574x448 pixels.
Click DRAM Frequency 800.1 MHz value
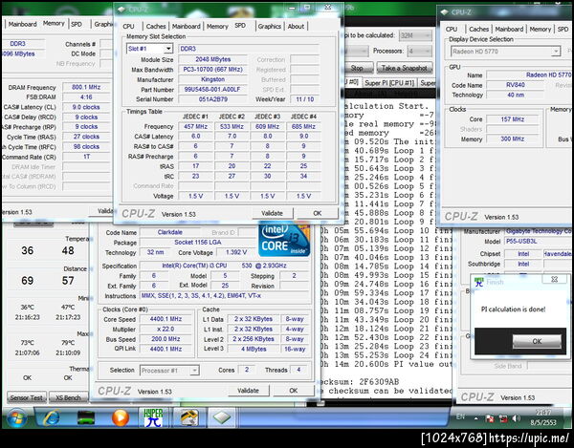tap(86, 87)
